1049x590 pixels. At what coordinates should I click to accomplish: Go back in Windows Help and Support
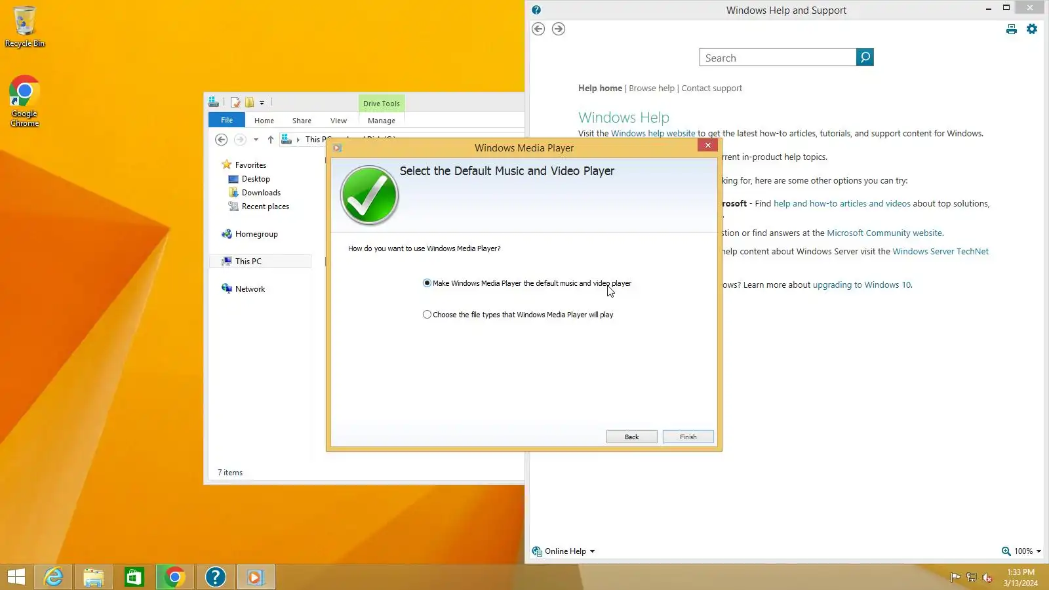[538, 29]
